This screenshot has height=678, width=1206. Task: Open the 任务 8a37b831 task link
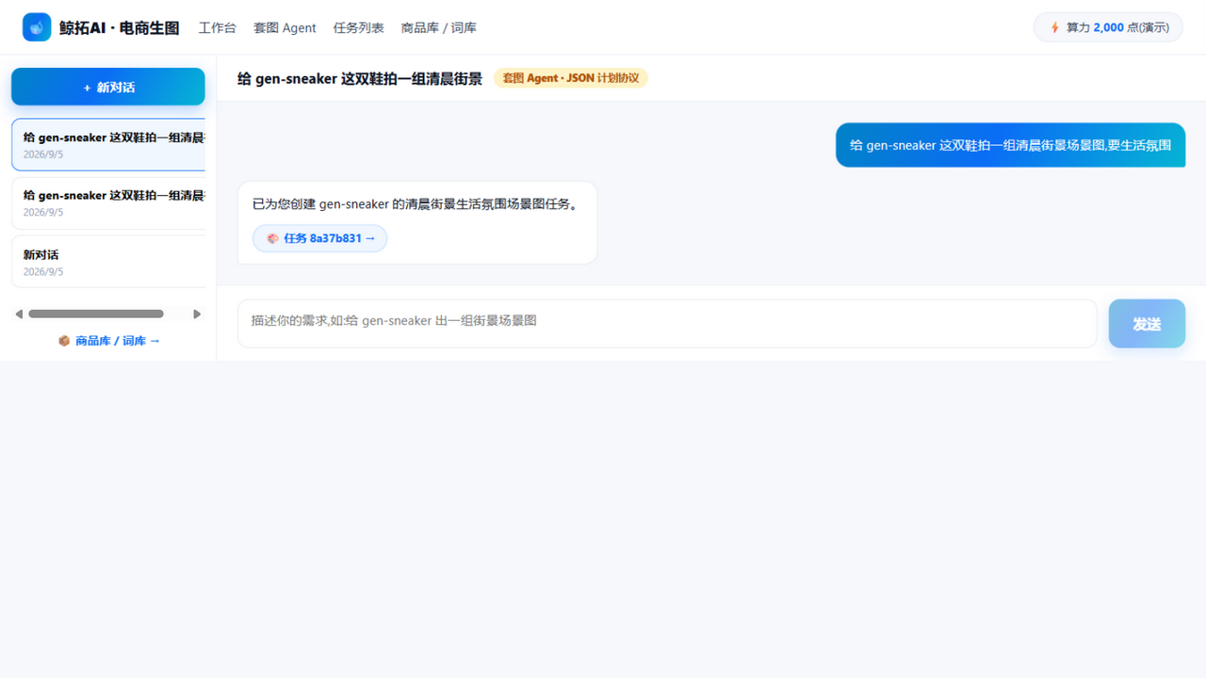tap(319, 238)
